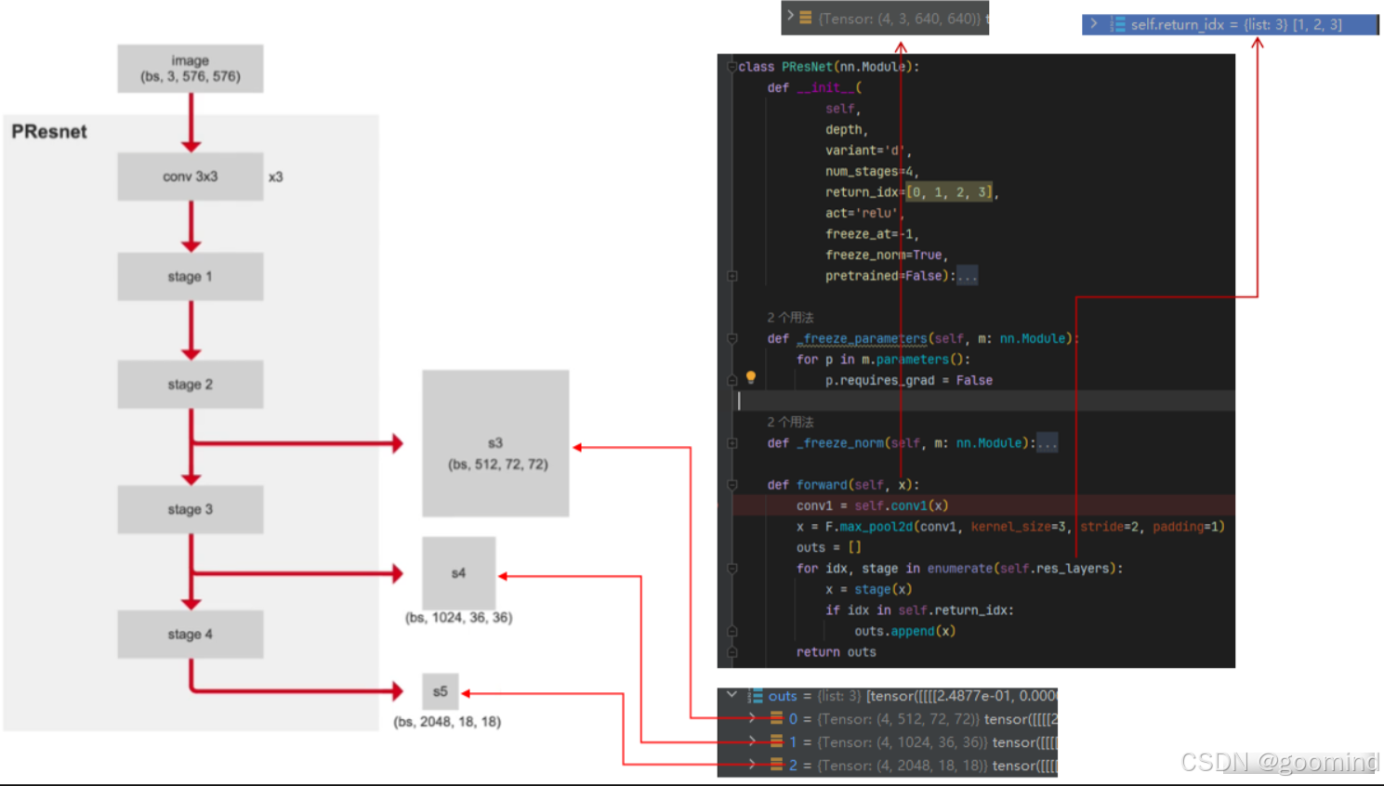Expand folded __init__ body ellipsis

[967, 276]
